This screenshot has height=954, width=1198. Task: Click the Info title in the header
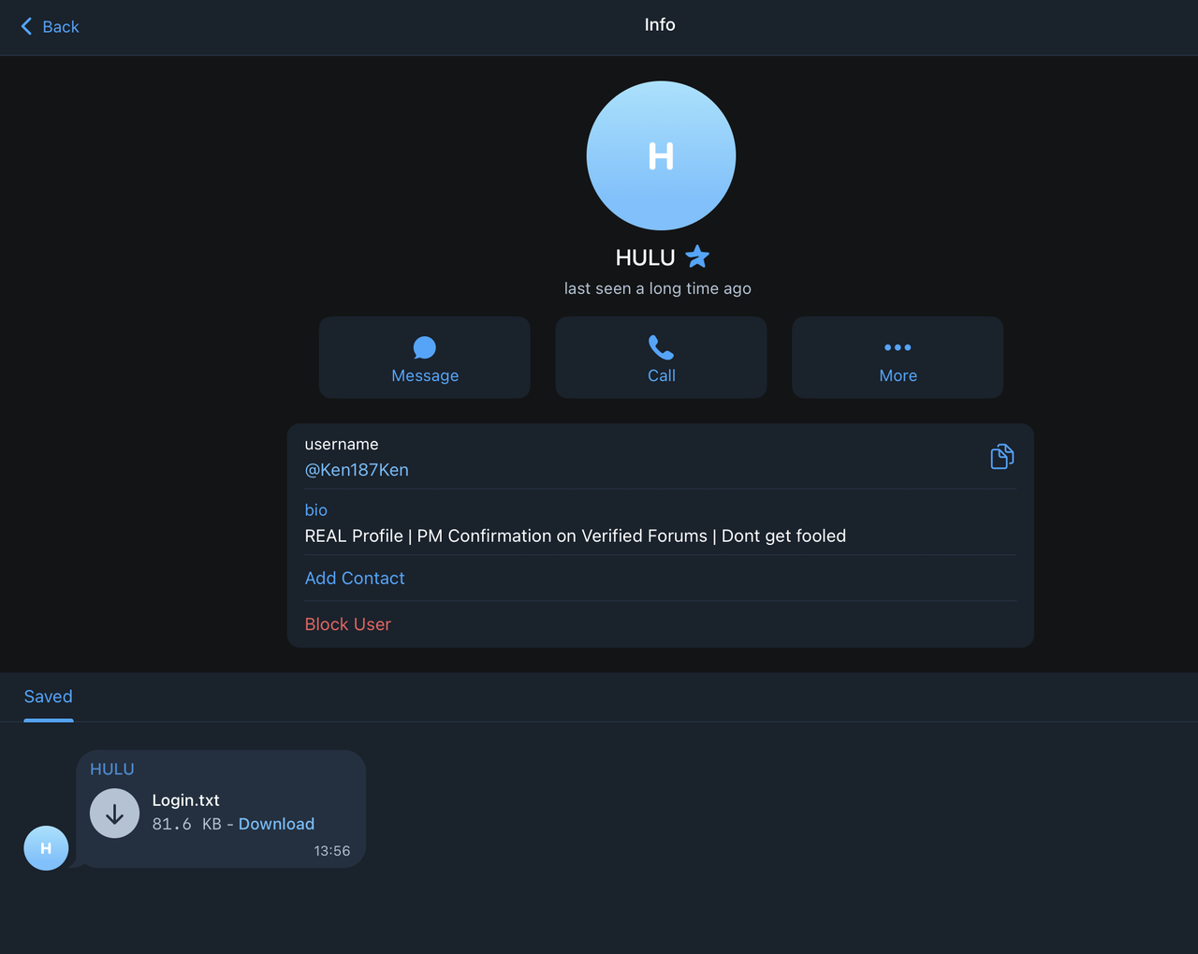pyautogui.click(x=660, y=25)
